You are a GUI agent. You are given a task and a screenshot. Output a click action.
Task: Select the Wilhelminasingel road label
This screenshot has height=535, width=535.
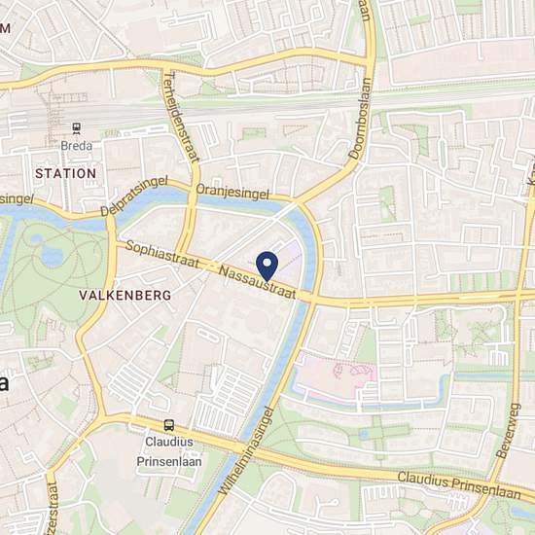[246, 450]
